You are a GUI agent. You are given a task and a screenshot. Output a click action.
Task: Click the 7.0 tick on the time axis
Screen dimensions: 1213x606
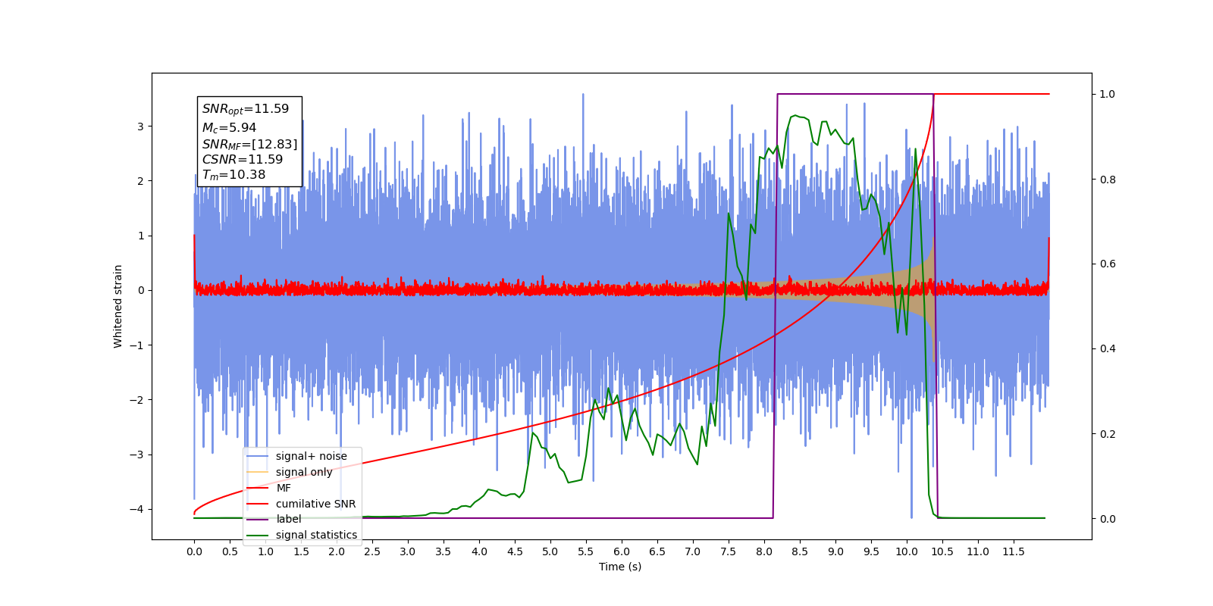(x=693, y=551)
